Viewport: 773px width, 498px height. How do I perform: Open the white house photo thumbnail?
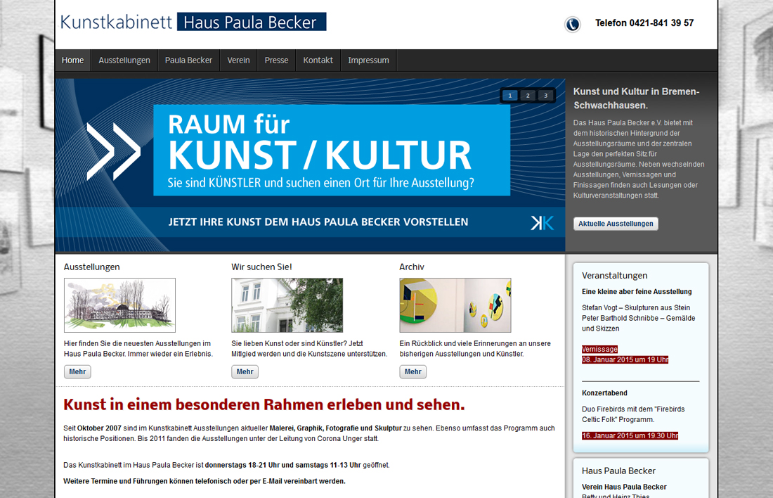click(287, 305)
